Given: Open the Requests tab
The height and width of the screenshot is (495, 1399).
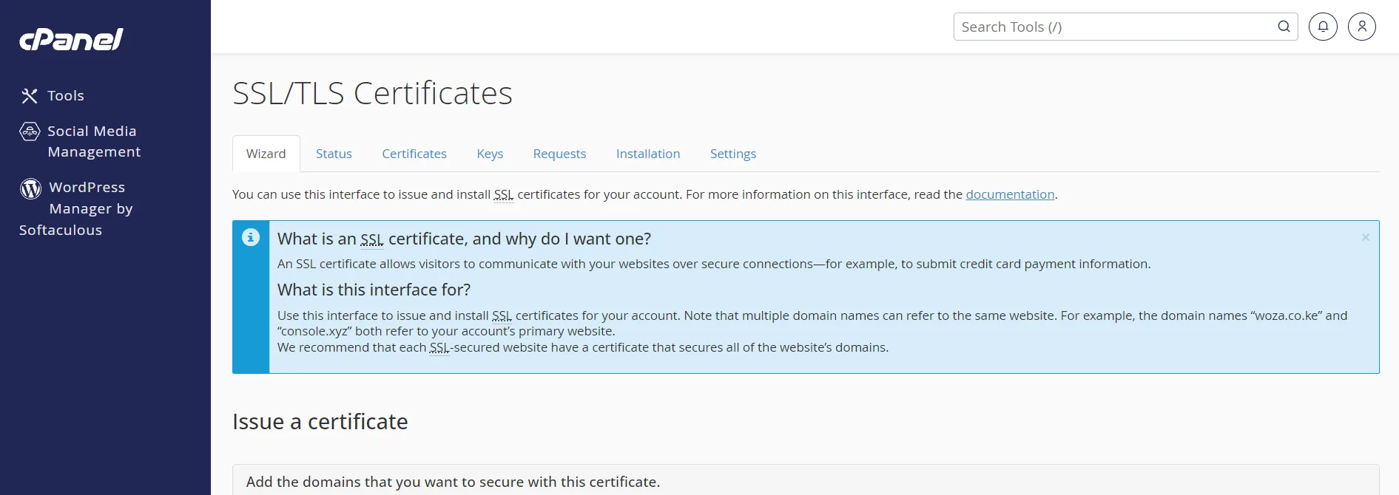Looking at the screenshot, I should click(559, 154).
